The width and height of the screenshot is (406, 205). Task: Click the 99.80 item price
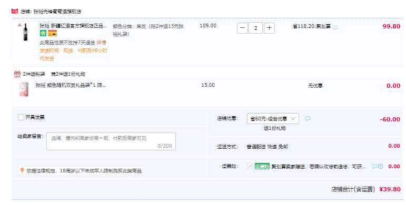(x=391, y=26)
